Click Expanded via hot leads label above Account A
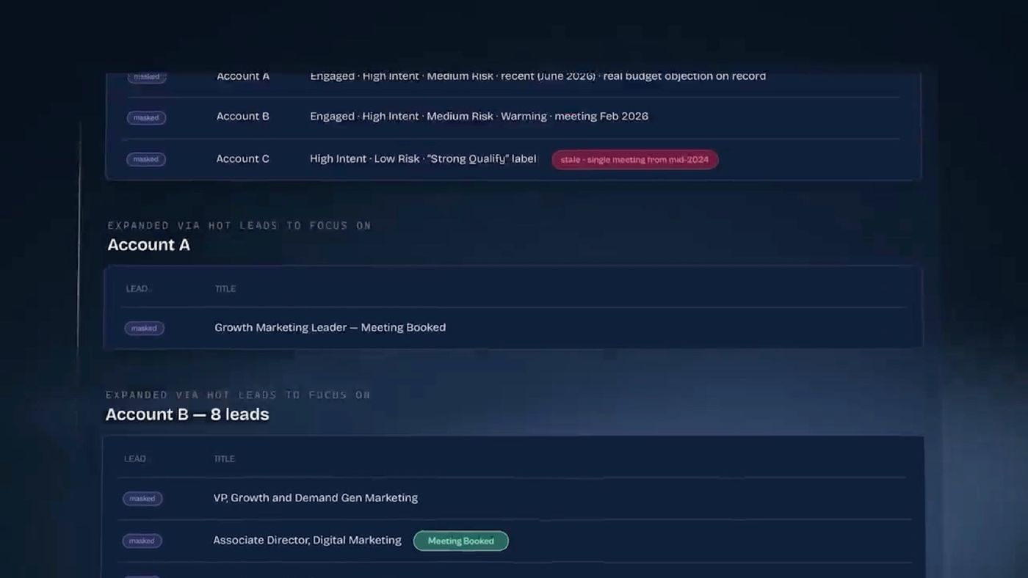 239,226
